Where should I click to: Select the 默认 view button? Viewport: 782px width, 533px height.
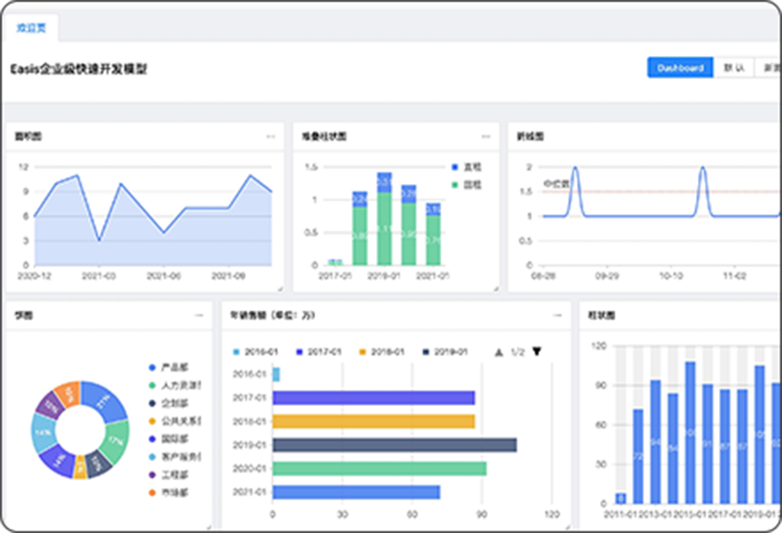pyautogui.click(x=733, y=68)
